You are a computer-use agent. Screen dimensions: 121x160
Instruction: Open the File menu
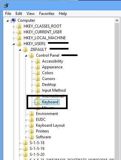tap(8, 14)
